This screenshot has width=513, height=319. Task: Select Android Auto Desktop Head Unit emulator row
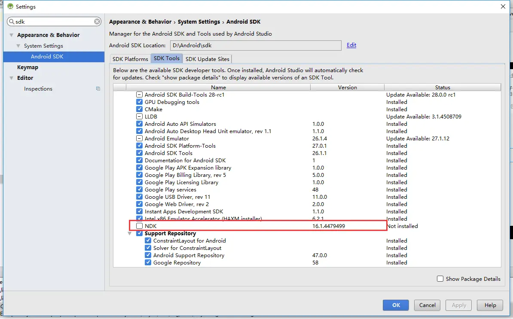point(208,131)
